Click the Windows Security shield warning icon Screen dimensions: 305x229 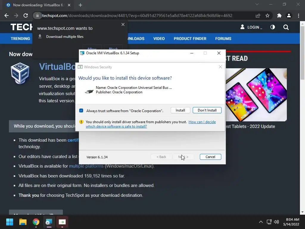click(81, 122)
